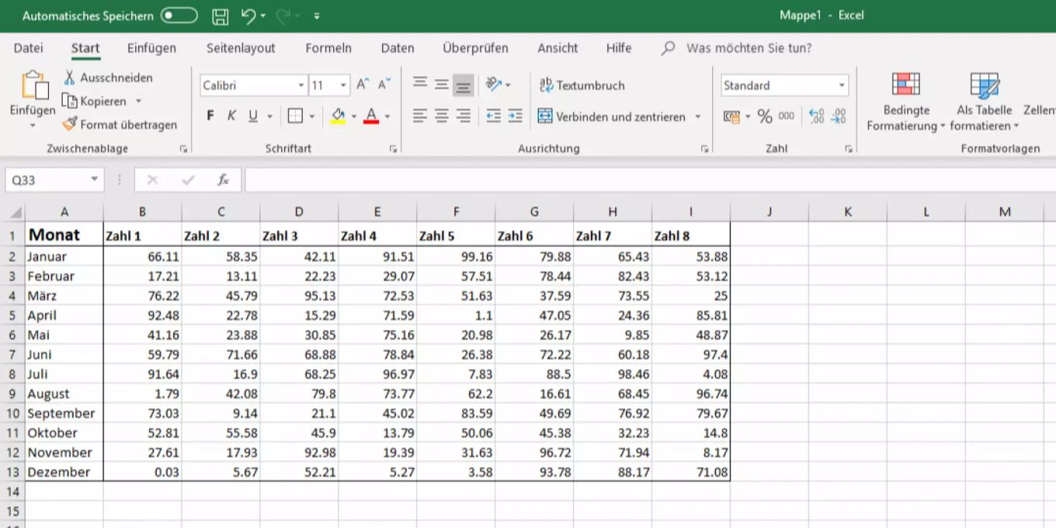
Task: Open the Daten tab
Action: click(398, 48)
